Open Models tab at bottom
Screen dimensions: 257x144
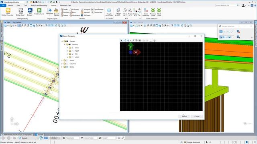coord(39,135)
